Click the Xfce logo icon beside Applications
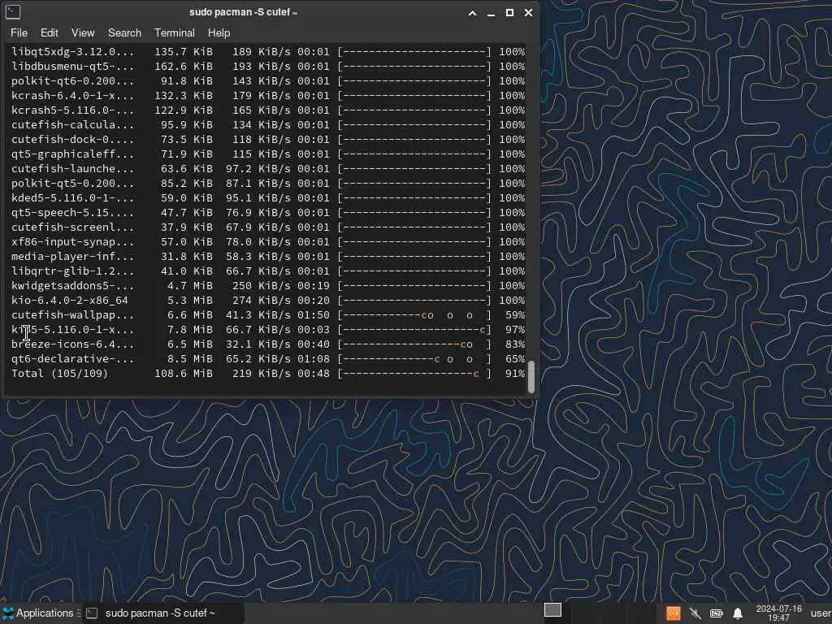Viewport: 832px width, 624px height. 8,613
